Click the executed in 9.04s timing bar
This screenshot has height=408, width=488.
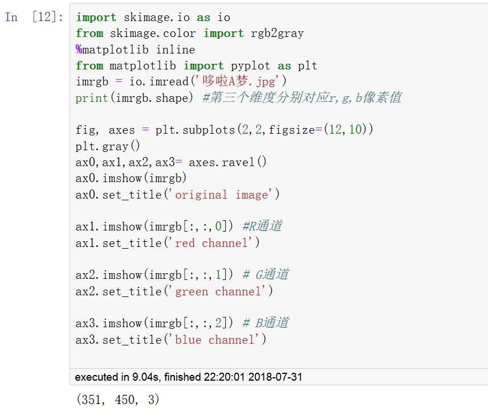(x=187, y=377)
